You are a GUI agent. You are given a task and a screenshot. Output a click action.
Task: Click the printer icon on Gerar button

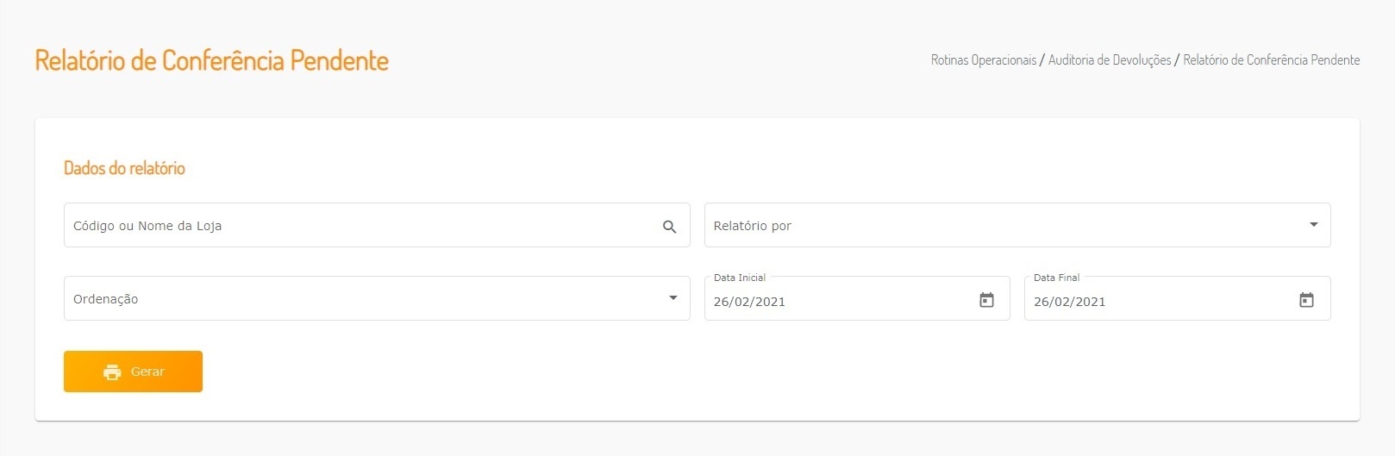pyautogui.click(x=112, y=372)
